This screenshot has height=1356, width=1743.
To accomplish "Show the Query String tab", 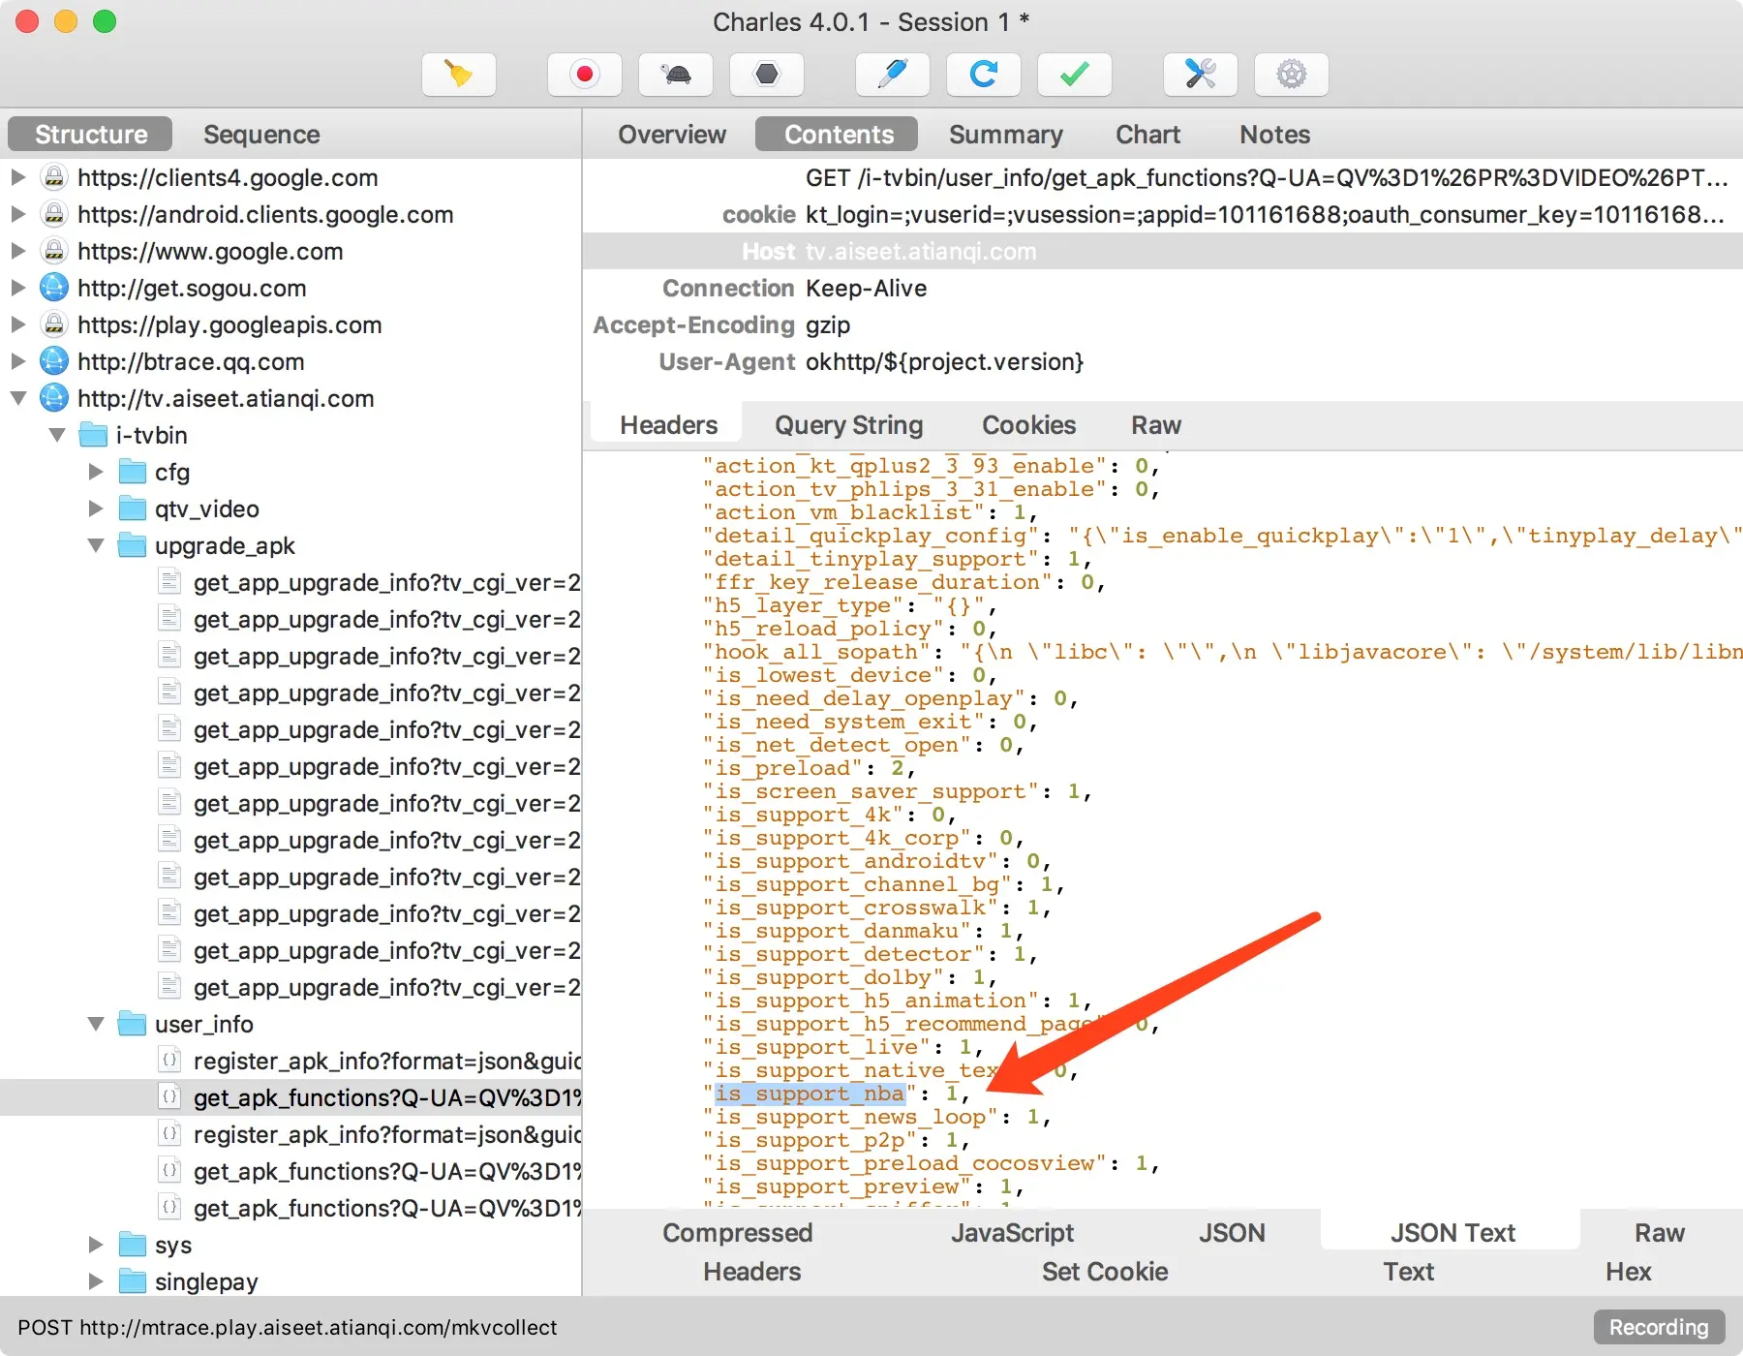I will (849, 425).
